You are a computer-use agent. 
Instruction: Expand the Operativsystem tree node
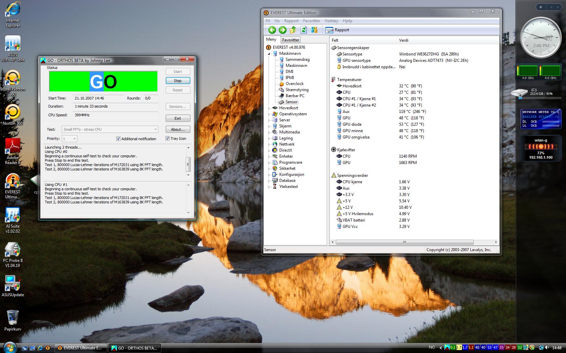click(269, 114)
